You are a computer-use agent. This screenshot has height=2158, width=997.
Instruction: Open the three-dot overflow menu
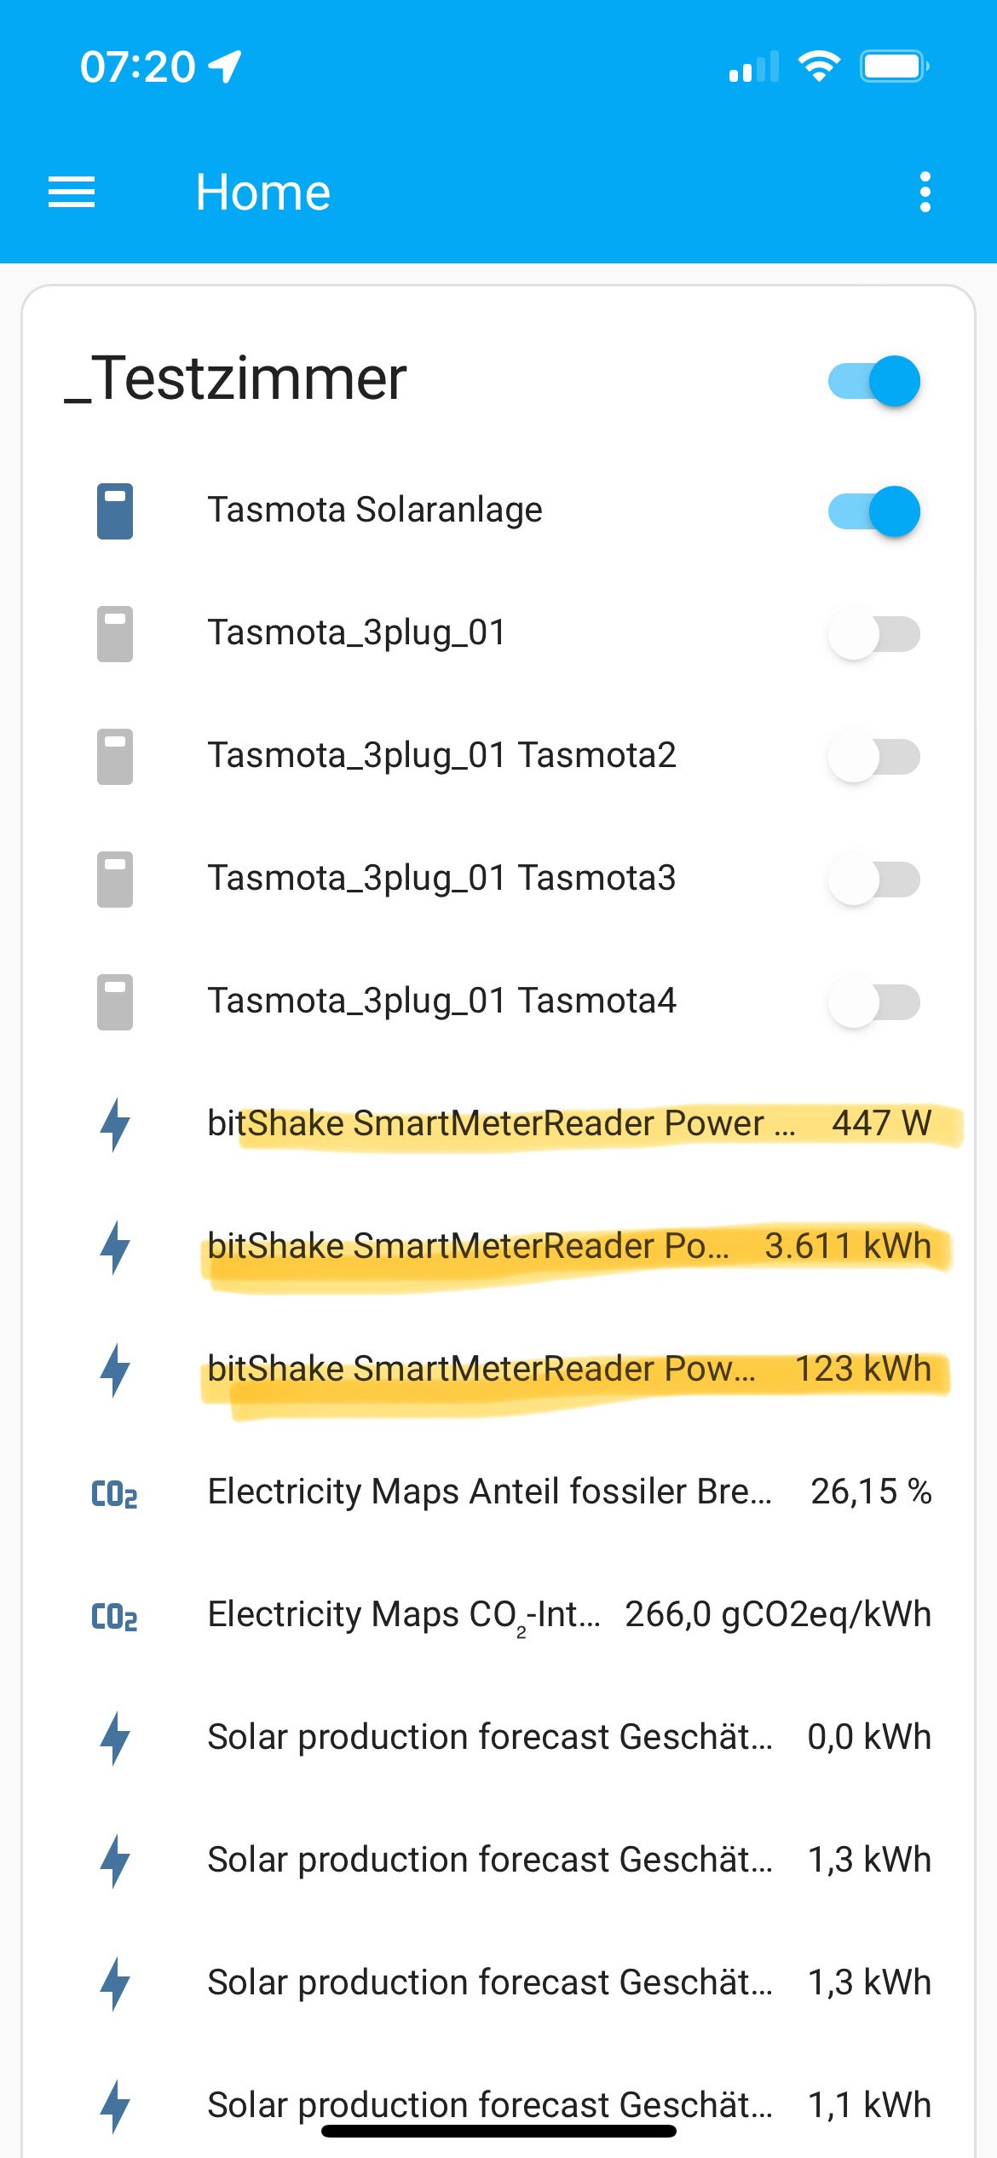(x=925, y=192)
